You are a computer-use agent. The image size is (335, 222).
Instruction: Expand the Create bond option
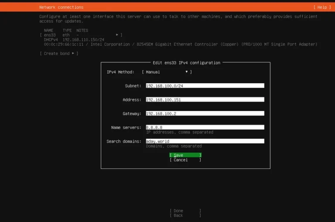pos(59,54)
